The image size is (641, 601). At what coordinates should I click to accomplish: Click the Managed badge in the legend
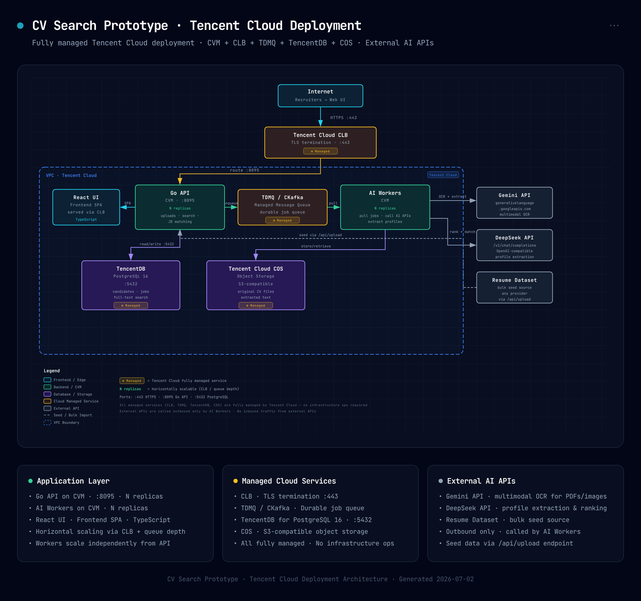[x=132, y=381]
